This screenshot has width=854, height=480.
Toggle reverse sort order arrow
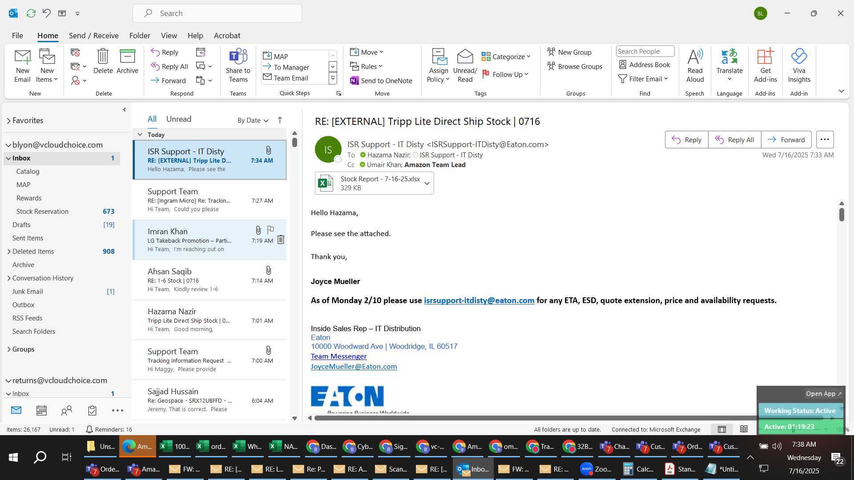click(x=280, y=120)
